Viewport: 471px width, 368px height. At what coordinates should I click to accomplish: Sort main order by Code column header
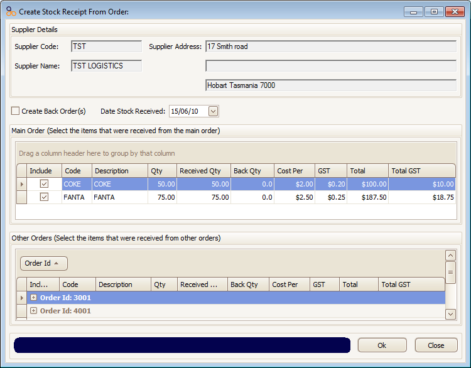coord(77,171)
